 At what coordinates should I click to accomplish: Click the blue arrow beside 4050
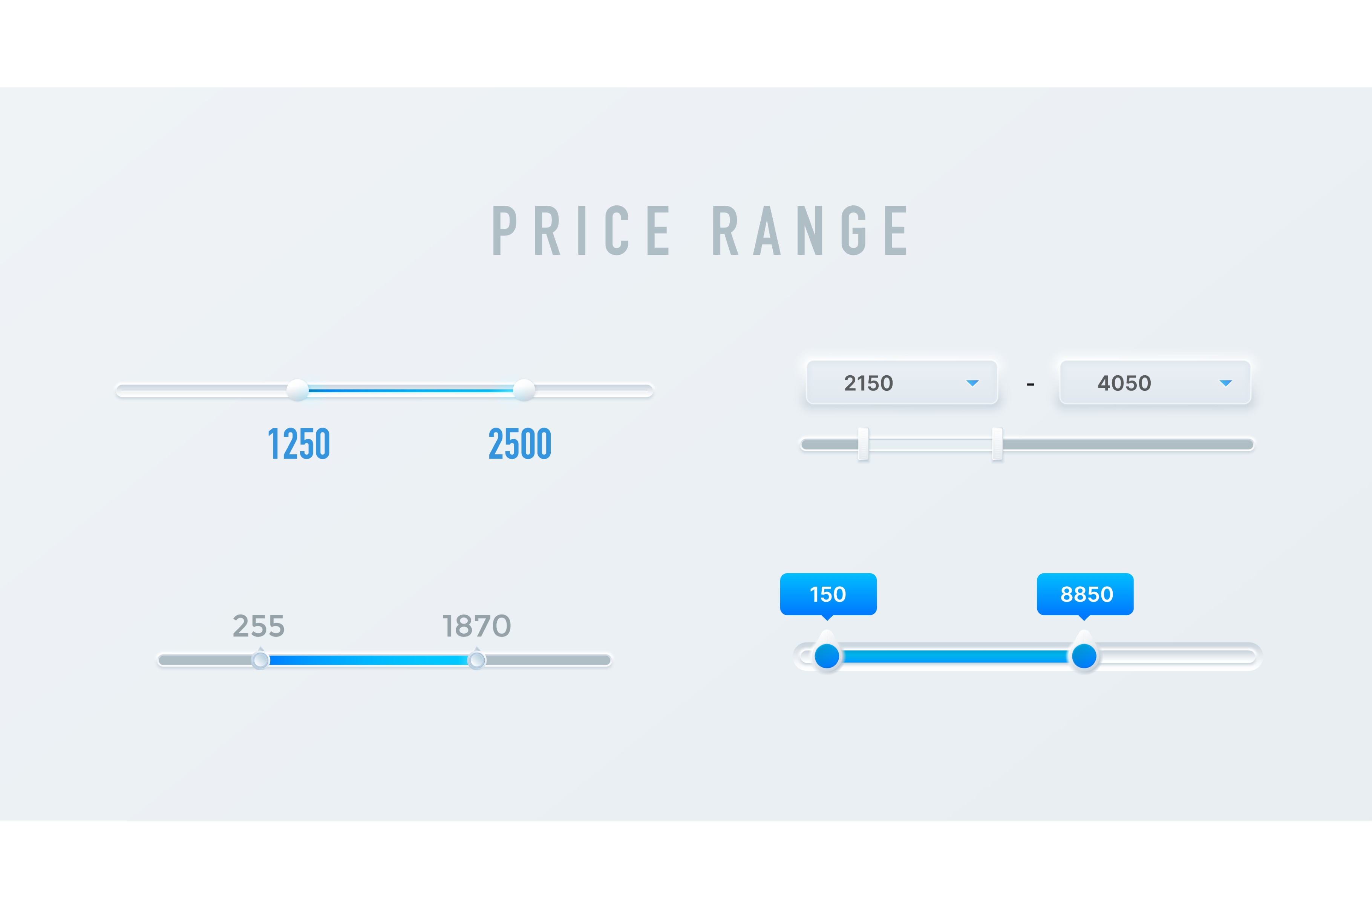[x=1225, y=383]
